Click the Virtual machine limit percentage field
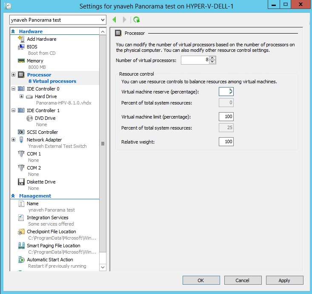The width and height of the screenshot is (312, 294). click(x=226, y=117)
